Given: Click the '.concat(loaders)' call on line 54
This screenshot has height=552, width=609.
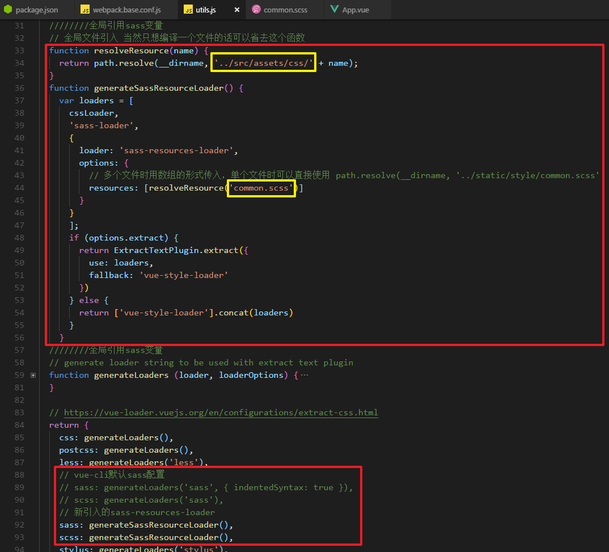Looking at the screenshot, I should point(253,313).
